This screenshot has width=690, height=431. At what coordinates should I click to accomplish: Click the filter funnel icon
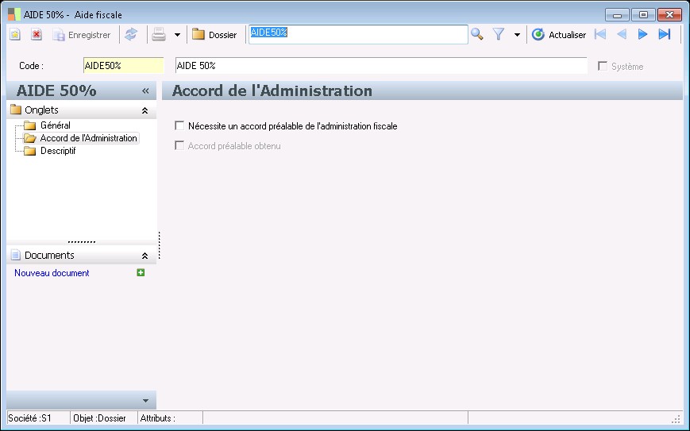click(499, 34)
